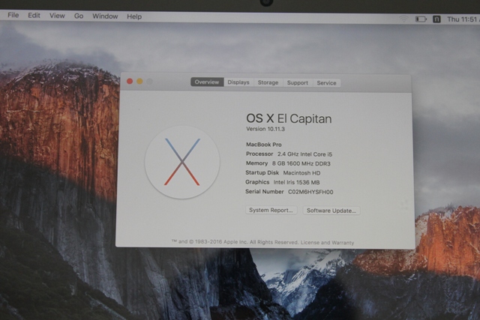This screenshot has height=320, width=480.
Task: Click the MacBook Pro model text
Action: (264, 145)
